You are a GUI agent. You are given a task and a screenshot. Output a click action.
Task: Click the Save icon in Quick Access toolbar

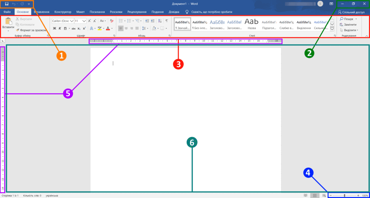[x=7, y=4]
